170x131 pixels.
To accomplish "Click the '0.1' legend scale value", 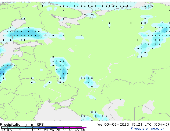I will [3, 130].
